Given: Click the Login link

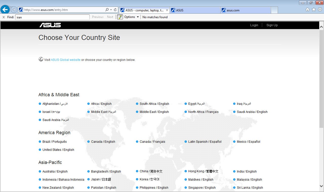Looking at the screenshot, I should 254,25.
